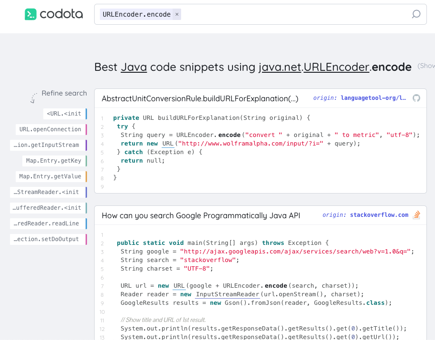Remove the URLEncoder.encode search tag
This screenshot has height=340, width=435.
click(177, 14)
